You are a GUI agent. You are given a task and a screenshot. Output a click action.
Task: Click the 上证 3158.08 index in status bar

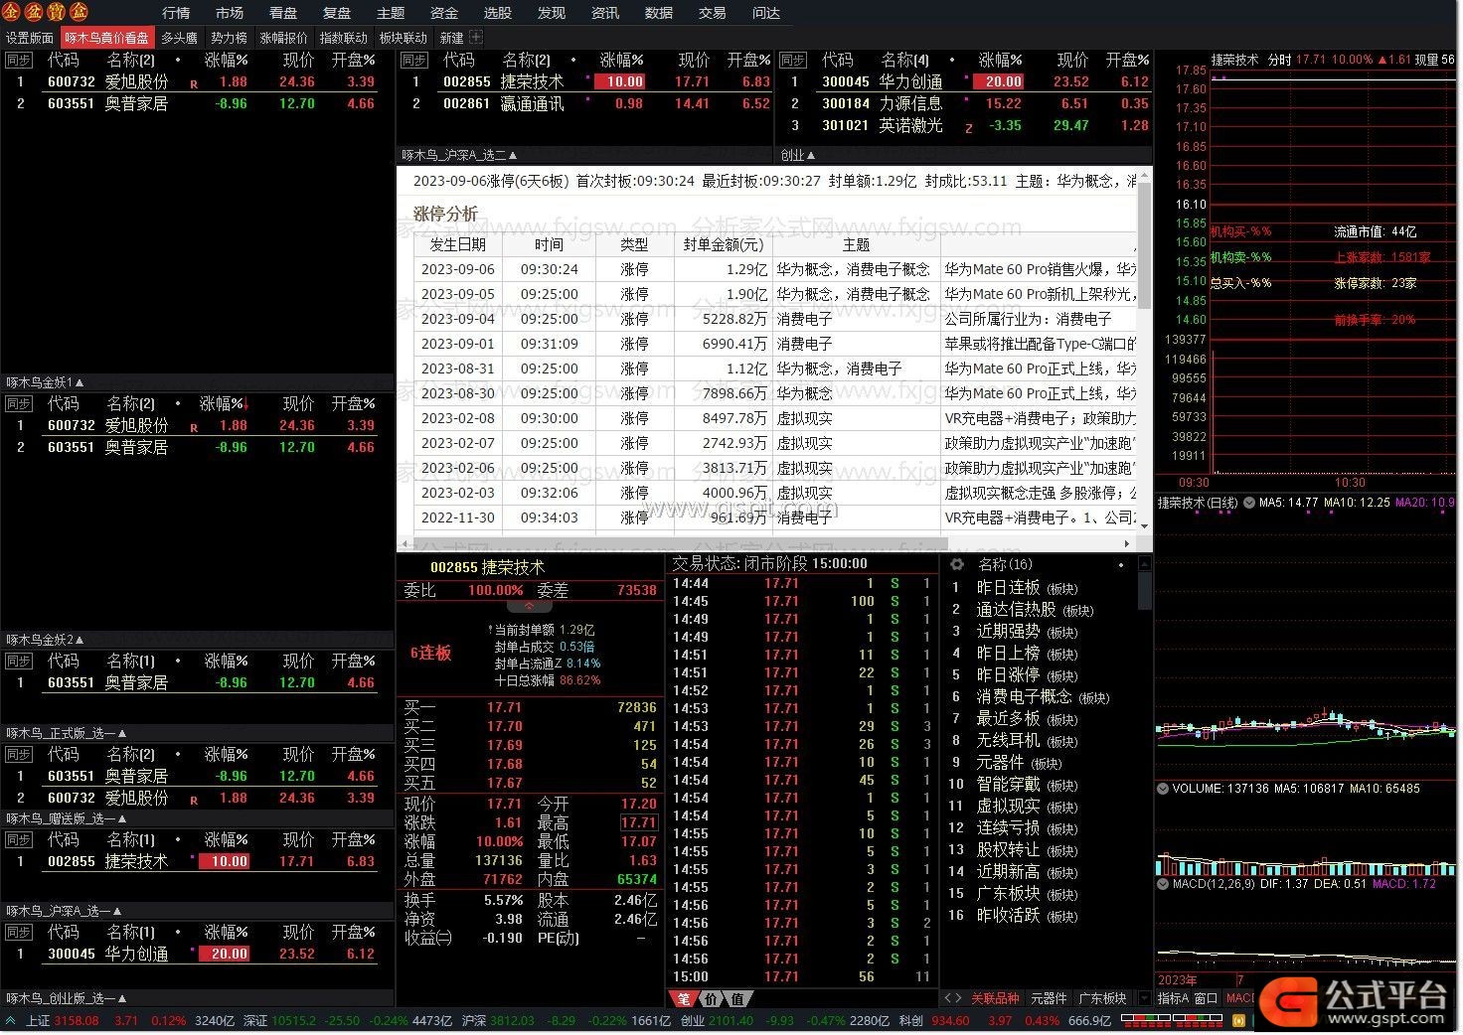click(63, 1020)
